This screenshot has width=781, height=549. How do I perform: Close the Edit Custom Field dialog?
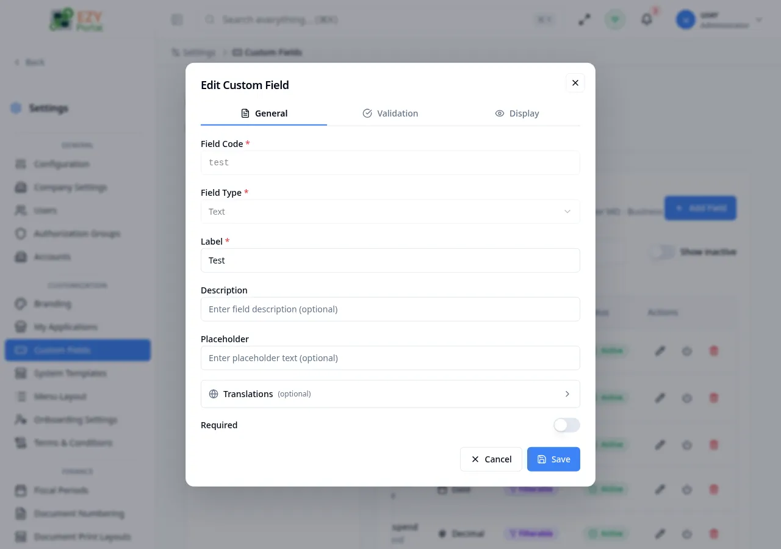(x=575, y=83)
